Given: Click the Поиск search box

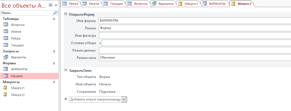Looking at the screenshot, I should (x=27, y=13).
